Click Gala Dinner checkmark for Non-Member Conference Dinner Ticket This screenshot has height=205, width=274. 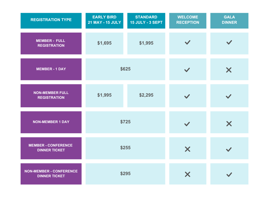click(x=229, y=175)
